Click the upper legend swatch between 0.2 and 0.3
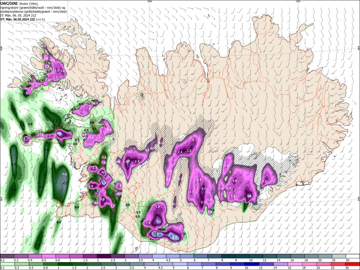Viewport: 360px width, 270px height. (7, 256)
